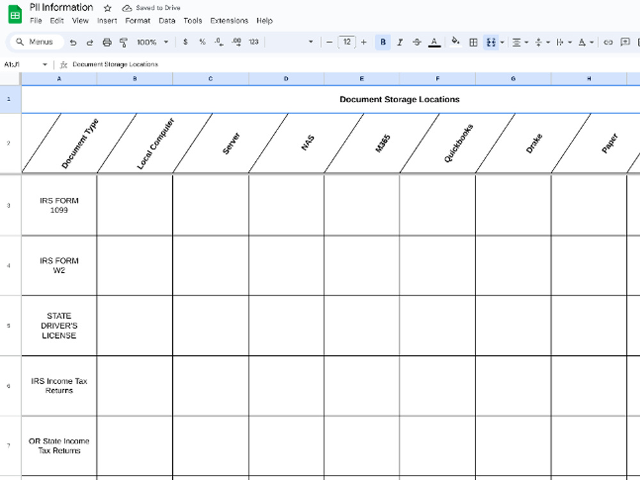Image resolution: width=640 pixels, height=480 pixels.
Task: Increase decimal places
Action: [236, 42]
